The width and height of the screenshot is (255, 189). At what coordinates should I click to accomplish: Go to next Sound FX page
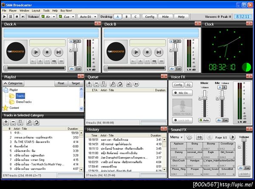click(x=232, y=137)
